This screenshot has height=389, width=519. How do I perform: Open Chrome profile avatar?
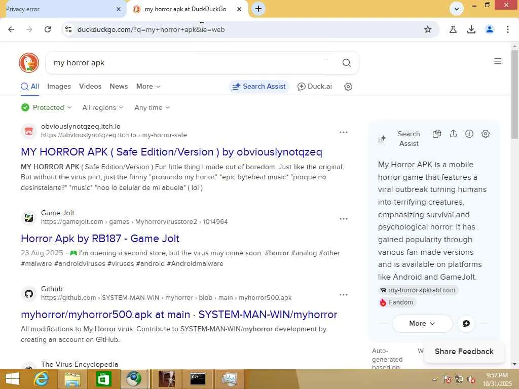490,29
